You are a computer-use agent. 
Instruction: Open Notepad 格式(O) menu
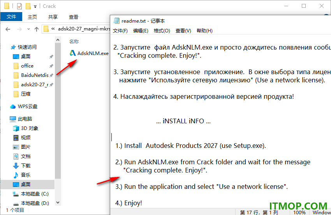(162, 31)
